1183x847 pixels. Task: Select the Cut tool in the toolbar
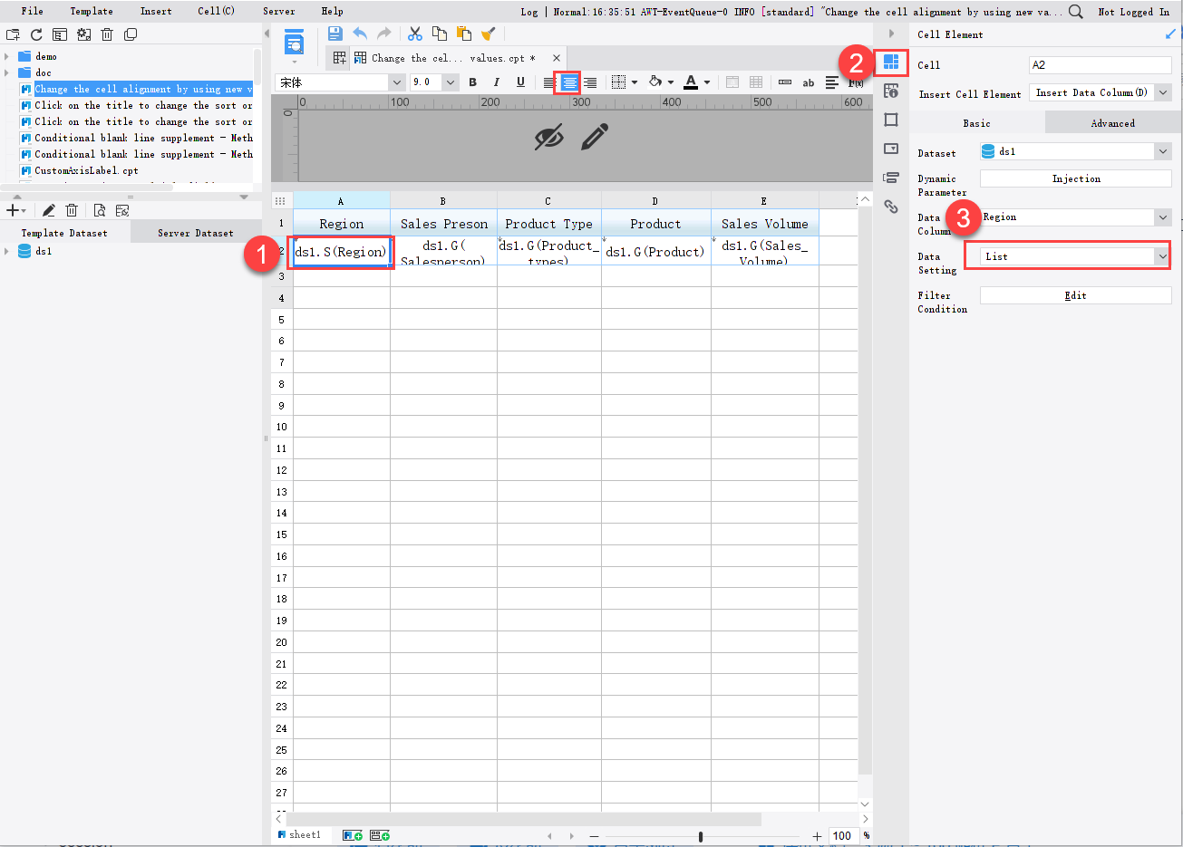click(x=415, y=32)
